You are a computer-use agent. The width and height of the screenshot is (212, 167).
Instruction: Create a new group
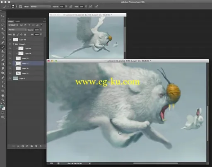pyautogui.click(x=31, y=146)
